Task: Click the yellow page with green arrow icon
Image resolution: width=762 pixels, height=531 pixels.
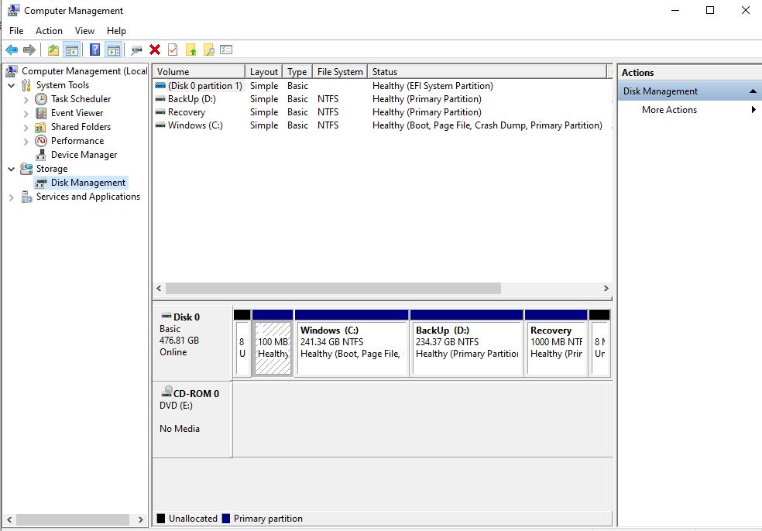Action: coord(191,50)
